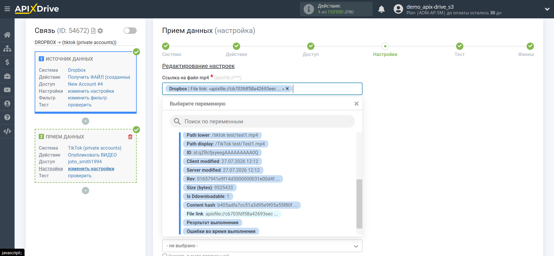Remove the Dropbox File link tag
Viewport: 554px width, 256px height.
[x=287, y=89]
